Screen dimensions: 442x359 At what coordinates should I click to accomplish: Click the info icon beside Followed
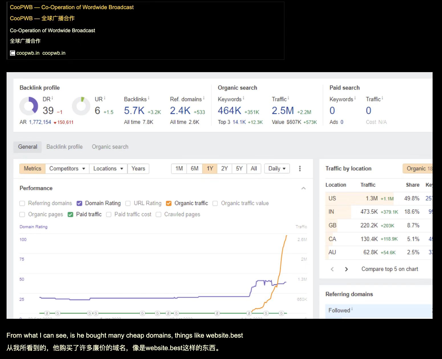point(352,309)
